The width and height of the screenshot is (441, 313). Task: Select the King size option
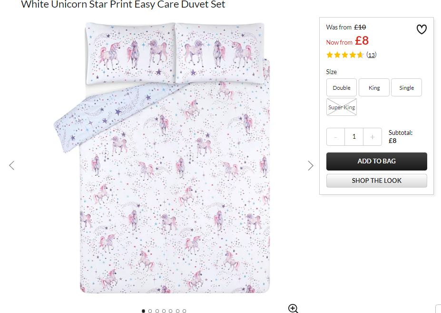[374, 87]
